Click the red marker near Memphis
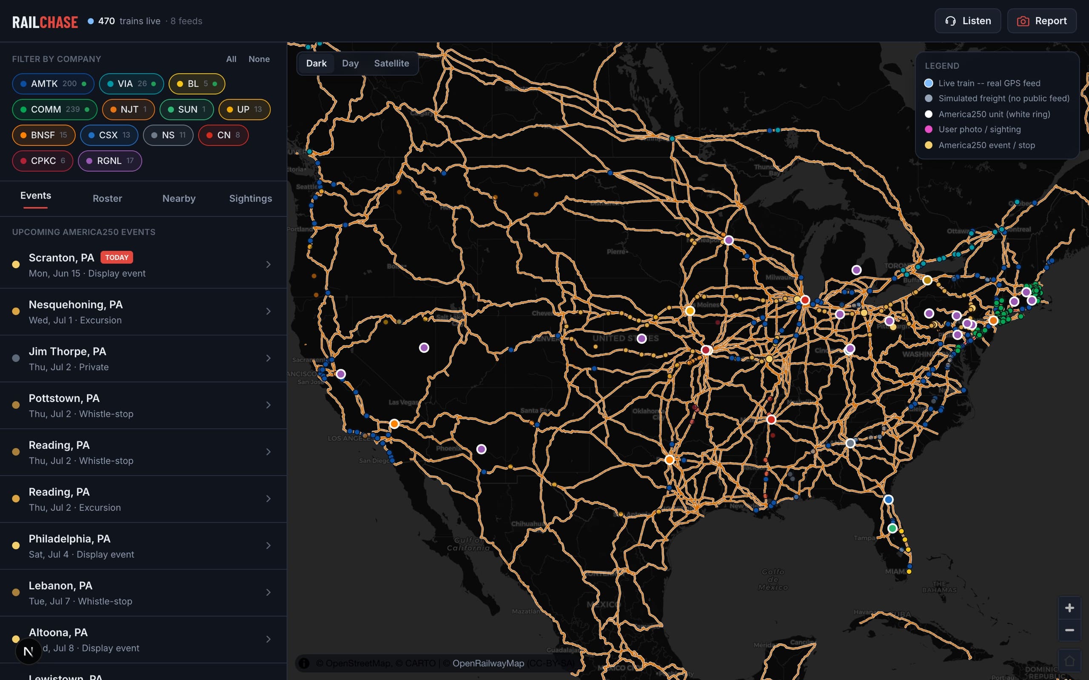Viewport: 1089px width, 680px height. [x=771, y=419]
